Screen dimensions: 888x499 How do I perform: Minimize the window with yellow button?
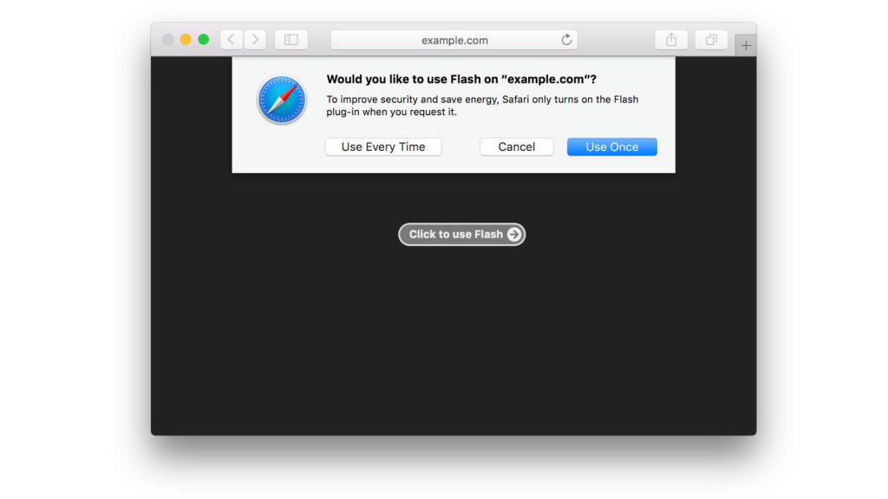point(186,40)
